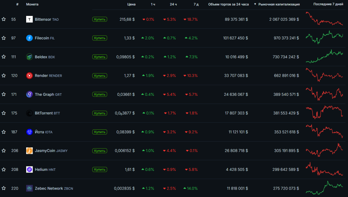
Task: Click the JasmyCoin logo icon
Action: coord(29,150)
